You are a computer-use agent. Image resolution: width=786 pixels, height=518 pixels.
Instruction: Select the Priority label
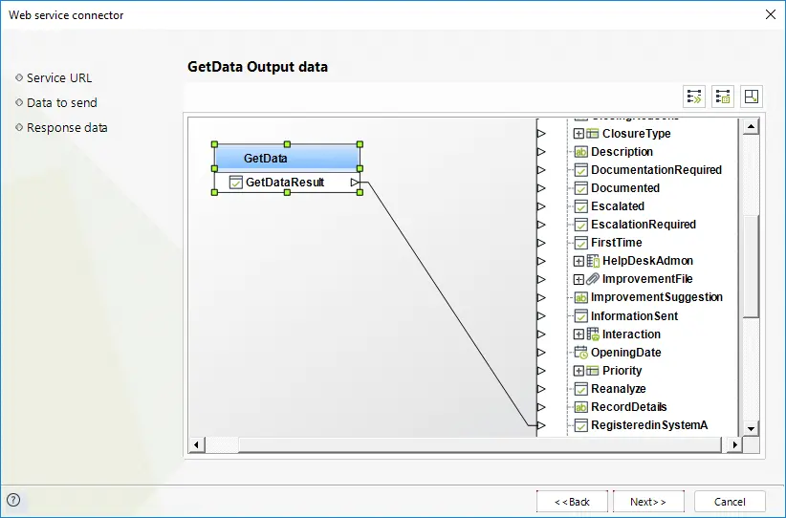click(x=622, y=371)
